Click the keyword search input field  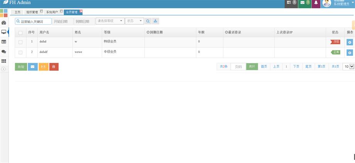(33, 21)
